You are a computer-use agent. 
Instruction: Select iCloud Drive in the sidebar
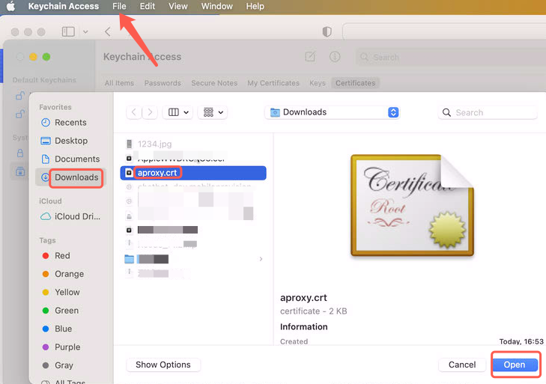pos(70,216)
